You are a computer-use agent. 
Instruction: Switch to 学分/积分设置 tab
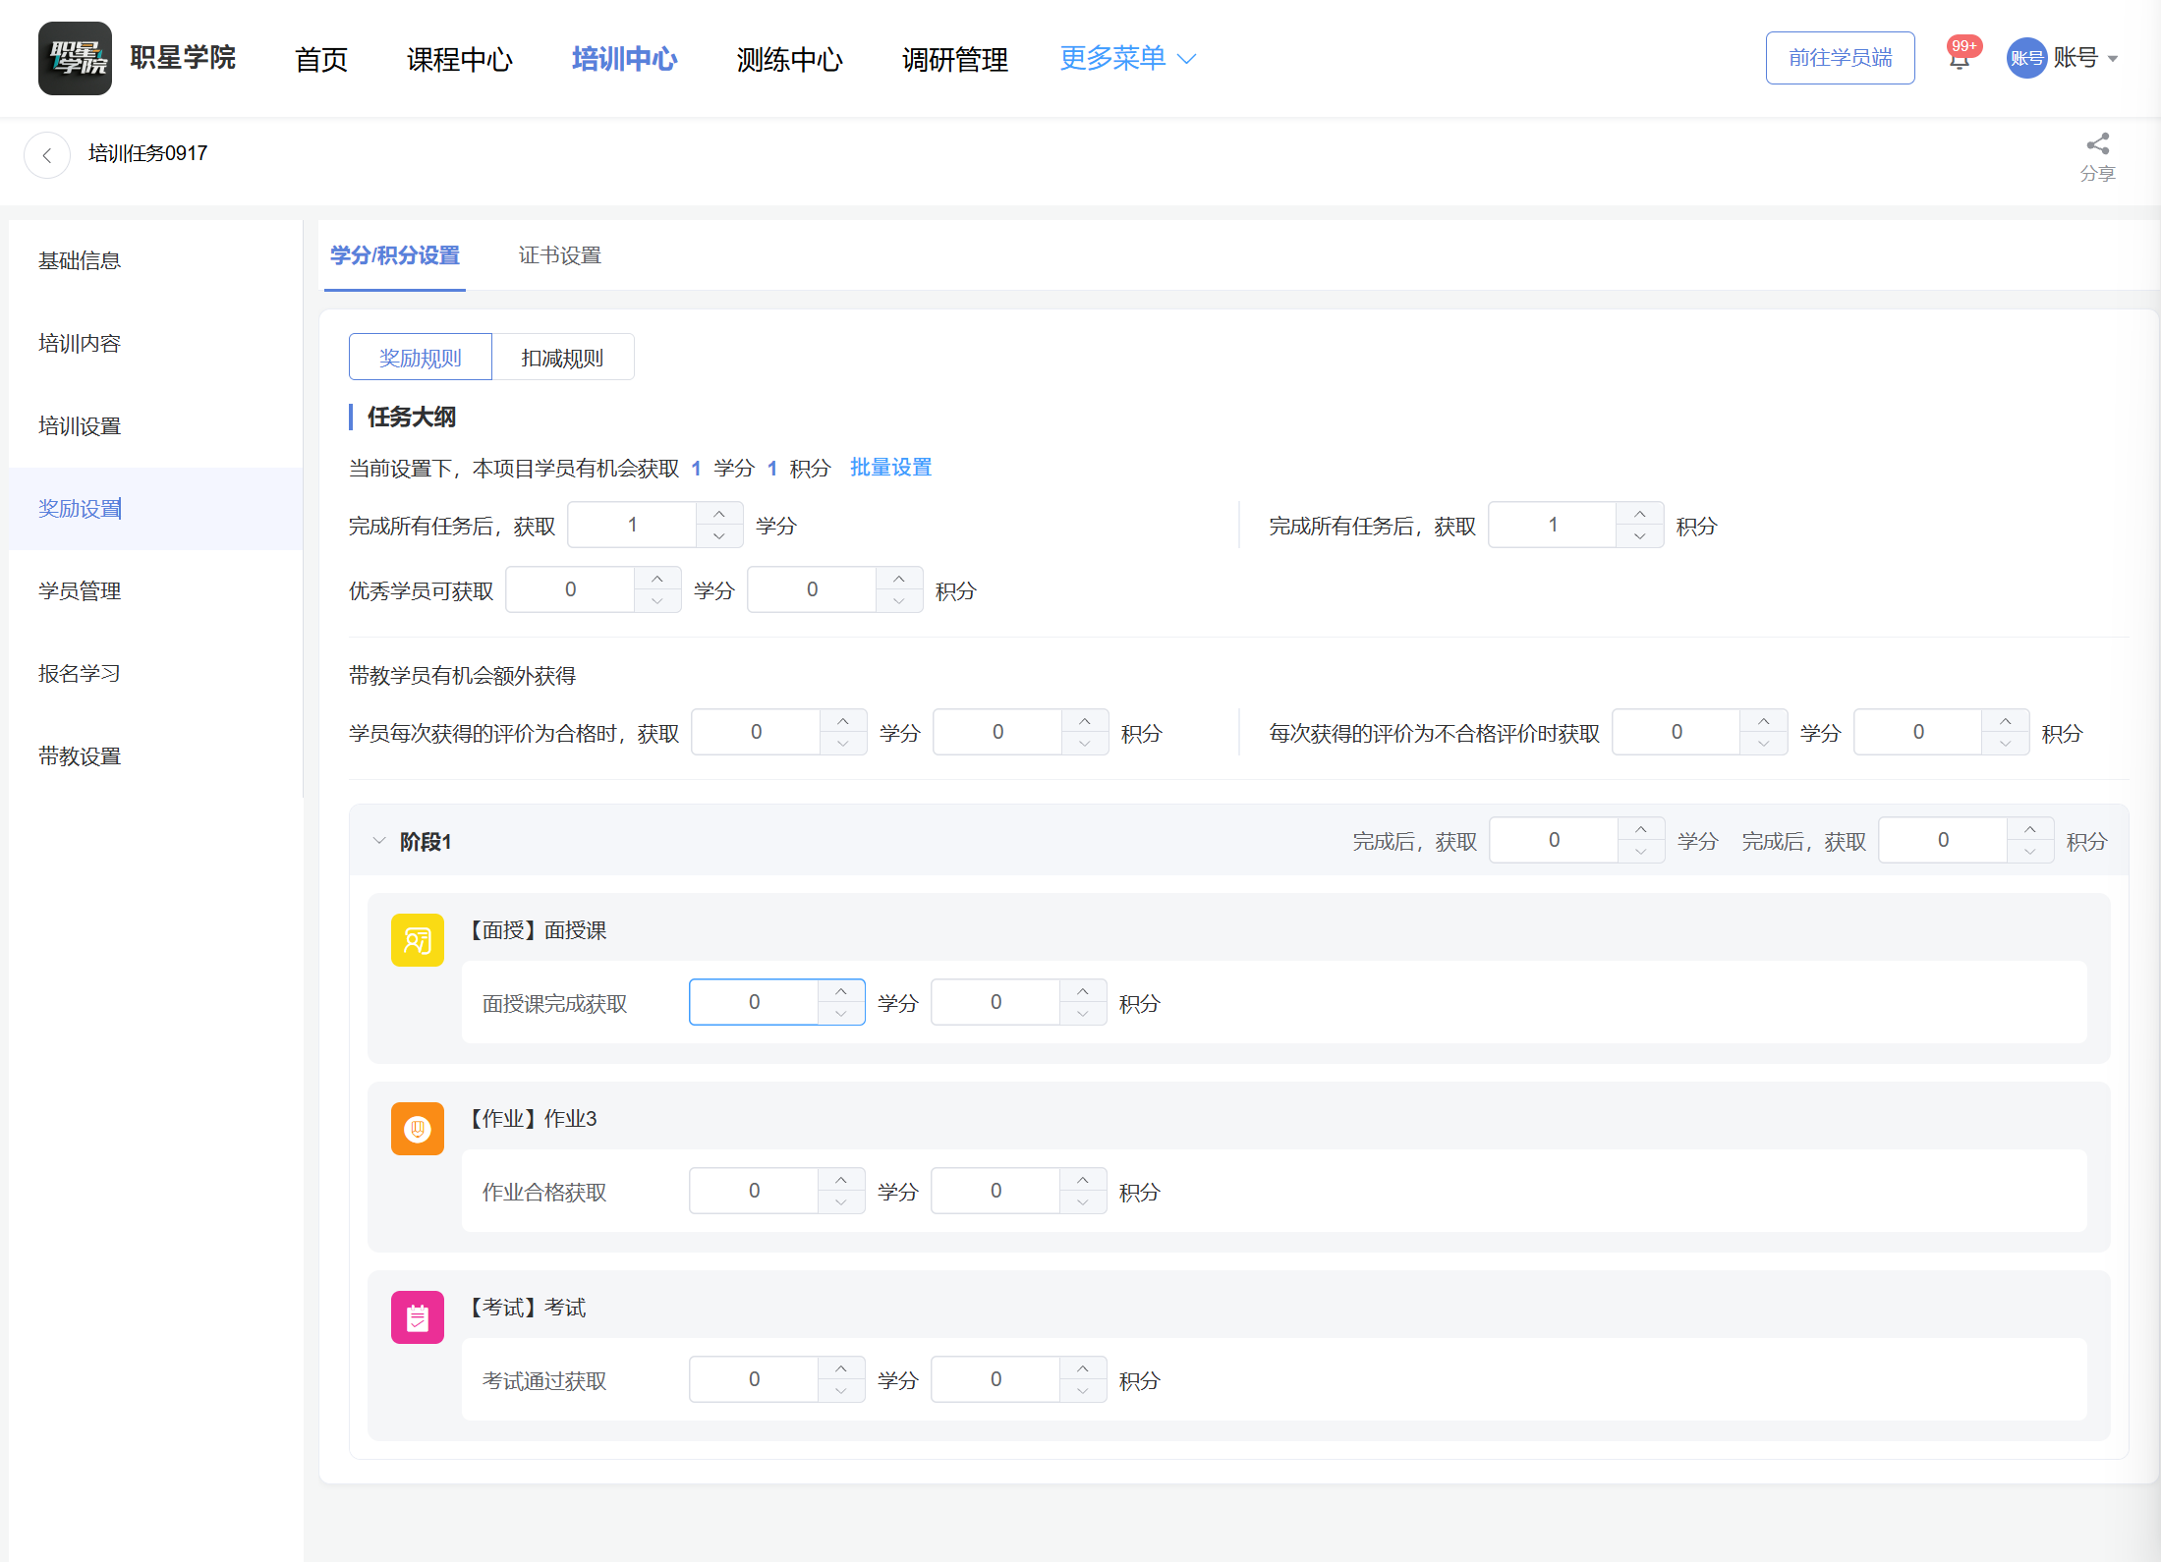pos(395,255)
